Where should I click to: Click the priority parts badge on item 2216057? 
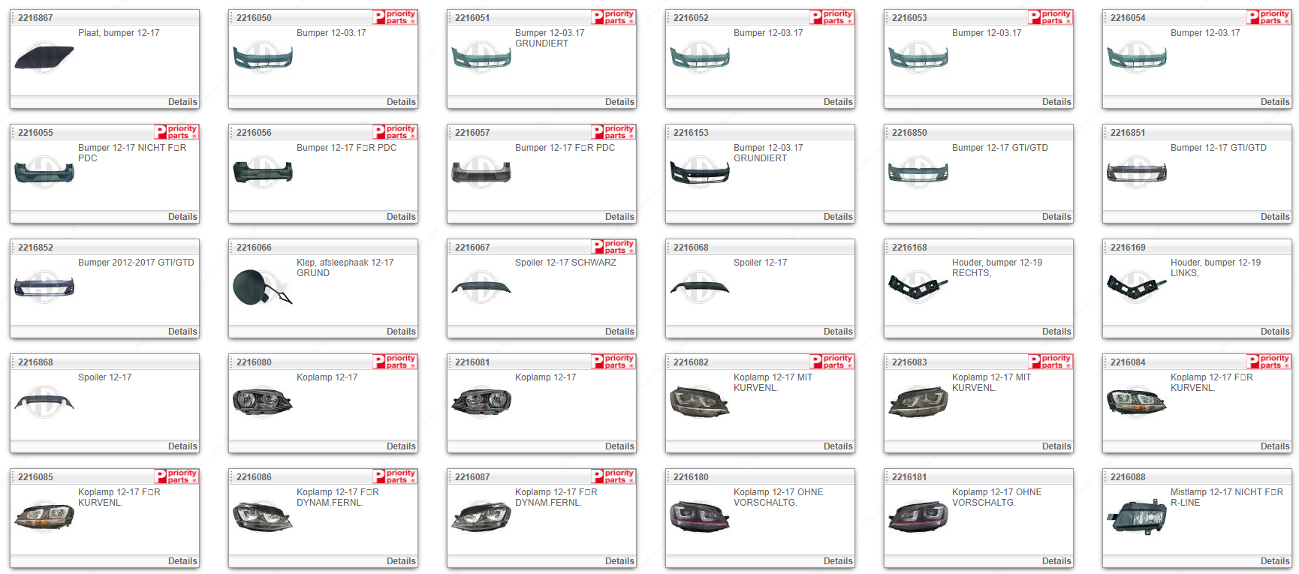point(613,132)
